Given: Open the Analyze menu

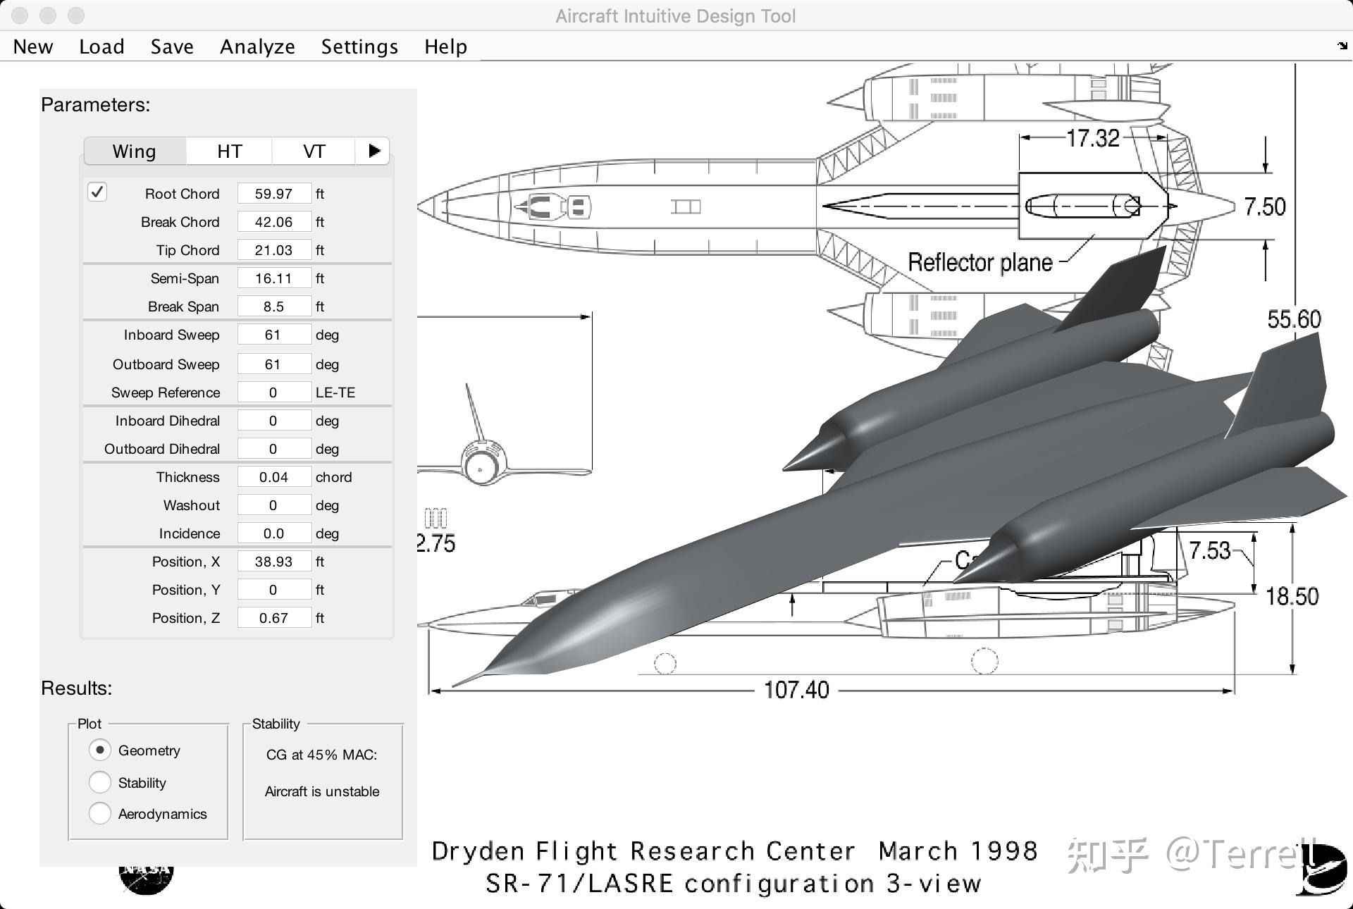Looking at the screenshot, I should click(257, 47).
